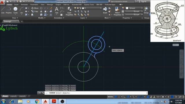Open Layer Properties manager
This screenshot has height=104, width=185.
point(69,11)
